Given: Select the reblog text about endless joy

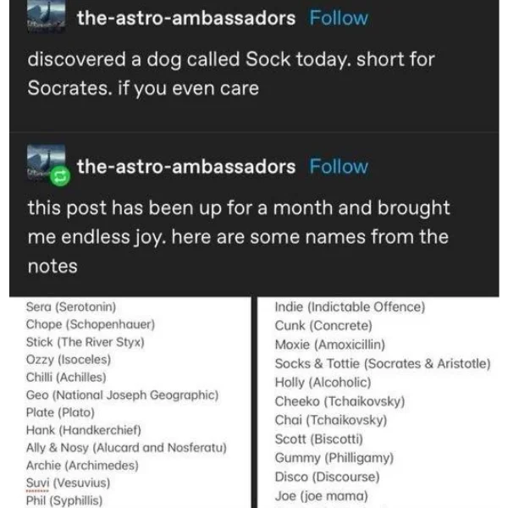Looking at the screenshot, I should click(239, 237).
